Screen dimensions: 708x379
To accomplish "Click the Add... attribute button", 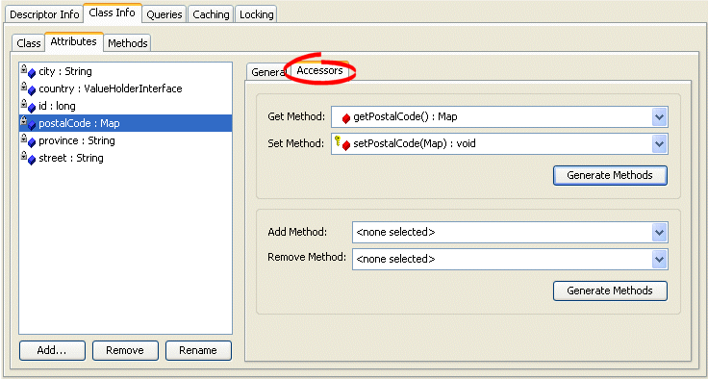I will point(52,350).
